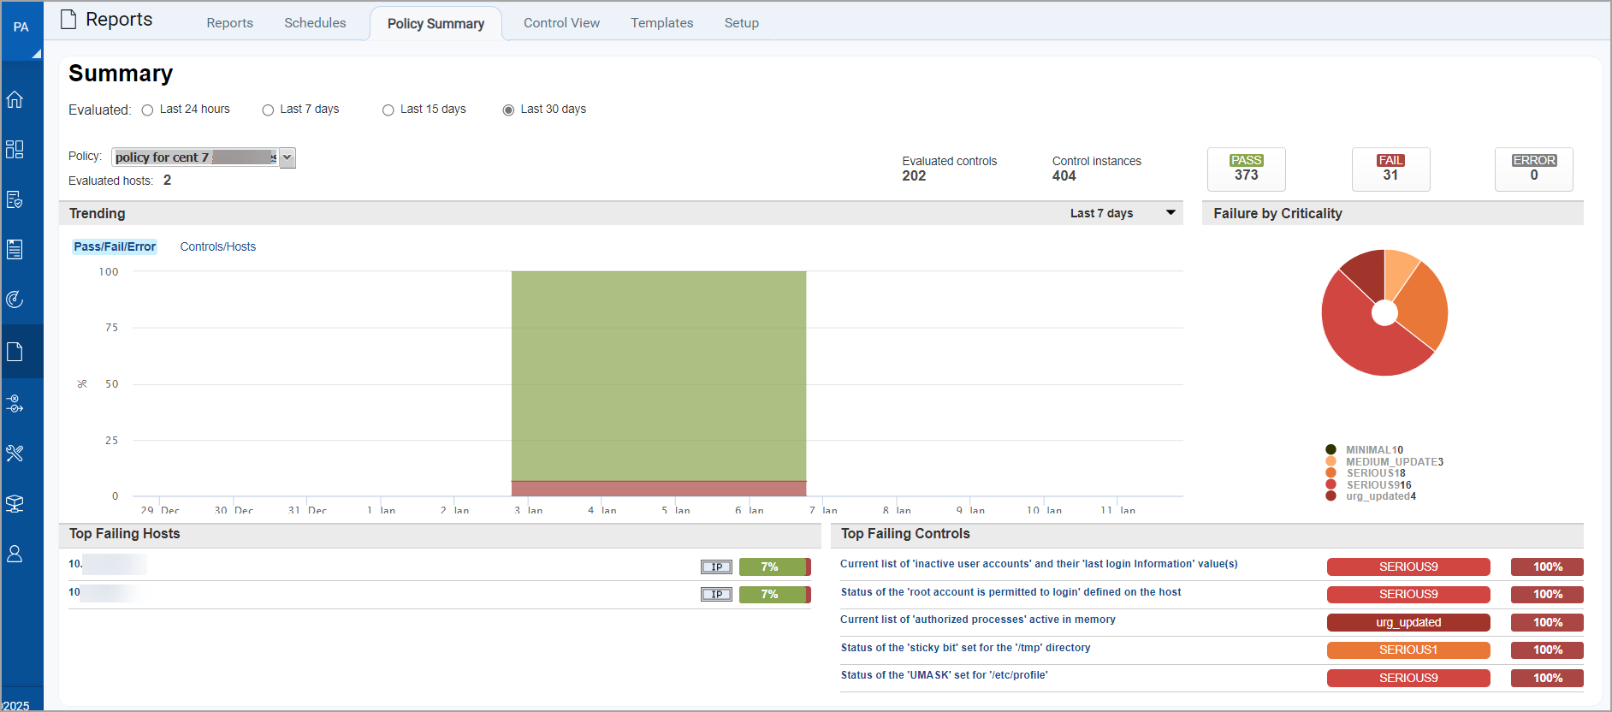Viewport: 1612px width, 712px height.
Task: Click the red fail area in trending chart
Action: (659, 489)
